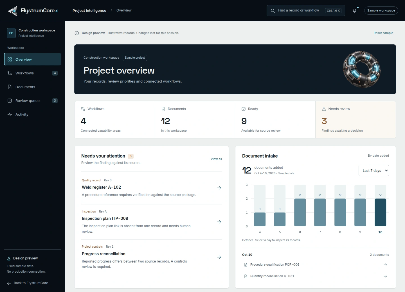
Task: Click the Sample project badge
Action: point(135,58)
